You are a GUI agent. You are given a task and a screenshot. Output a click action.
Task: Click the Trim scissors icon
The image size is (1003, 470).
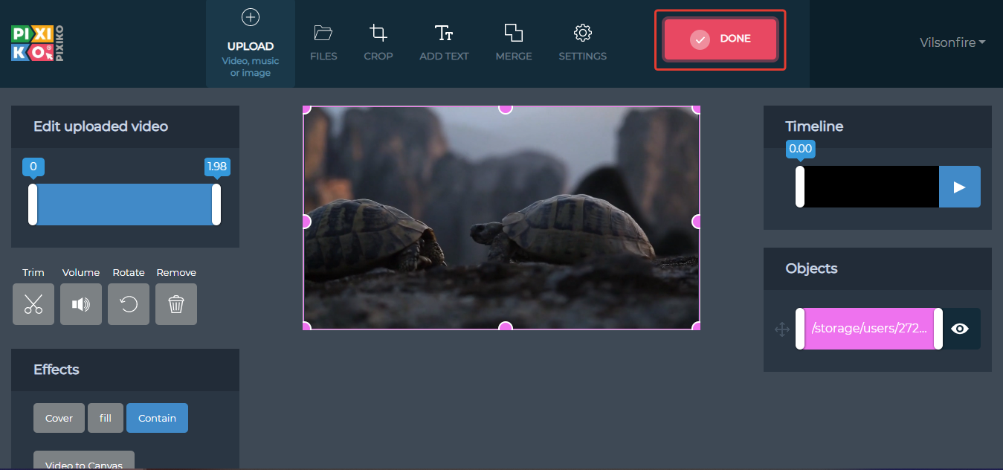click(x=33, y=304)
